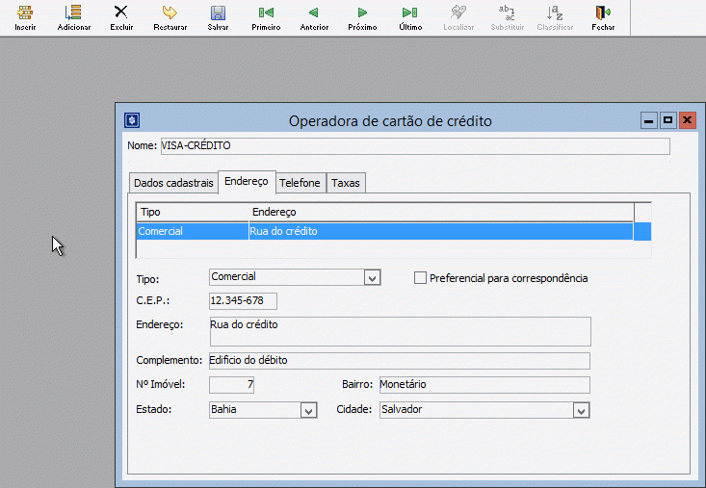Go to first record with Primeiro
The image size is (706, 488).
coord(266,13)
